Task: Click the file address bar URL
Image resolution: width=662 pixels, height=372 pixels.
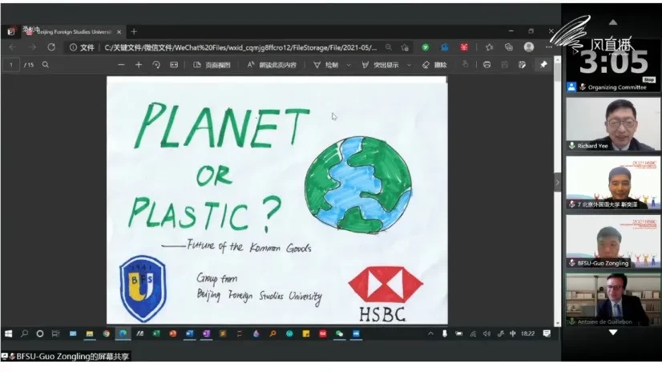Action: point(240,48)
